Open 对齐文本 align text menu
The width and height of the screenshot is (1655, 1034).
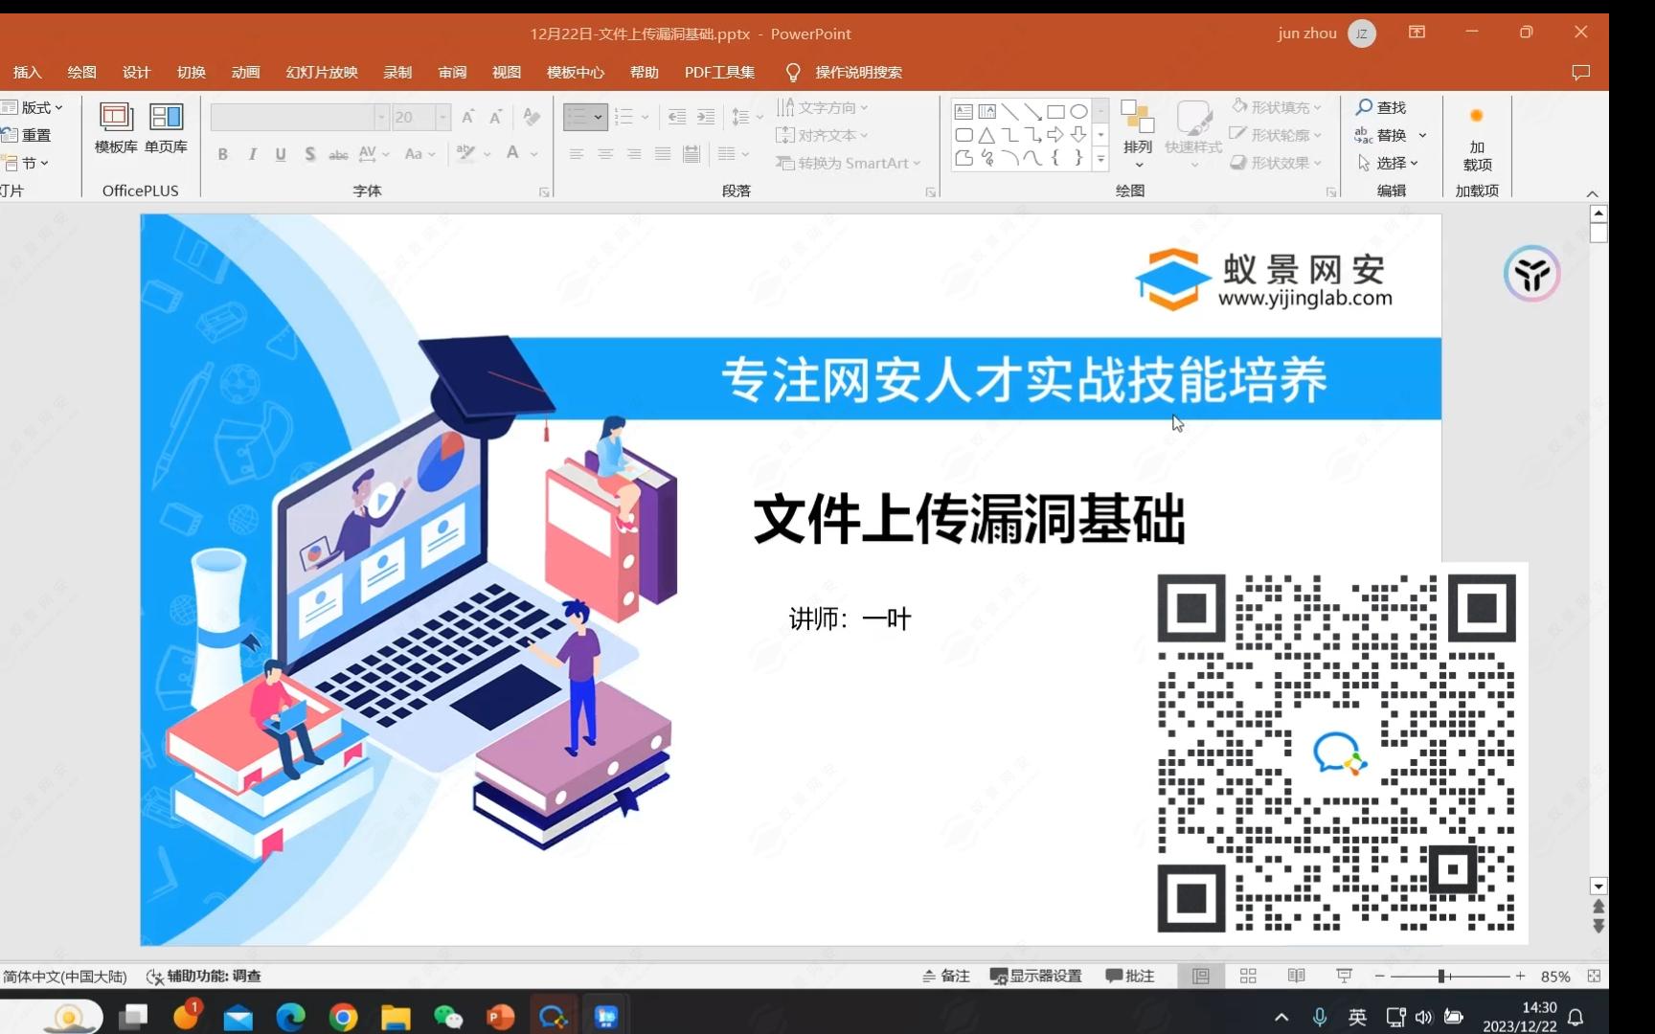point(822,135)
